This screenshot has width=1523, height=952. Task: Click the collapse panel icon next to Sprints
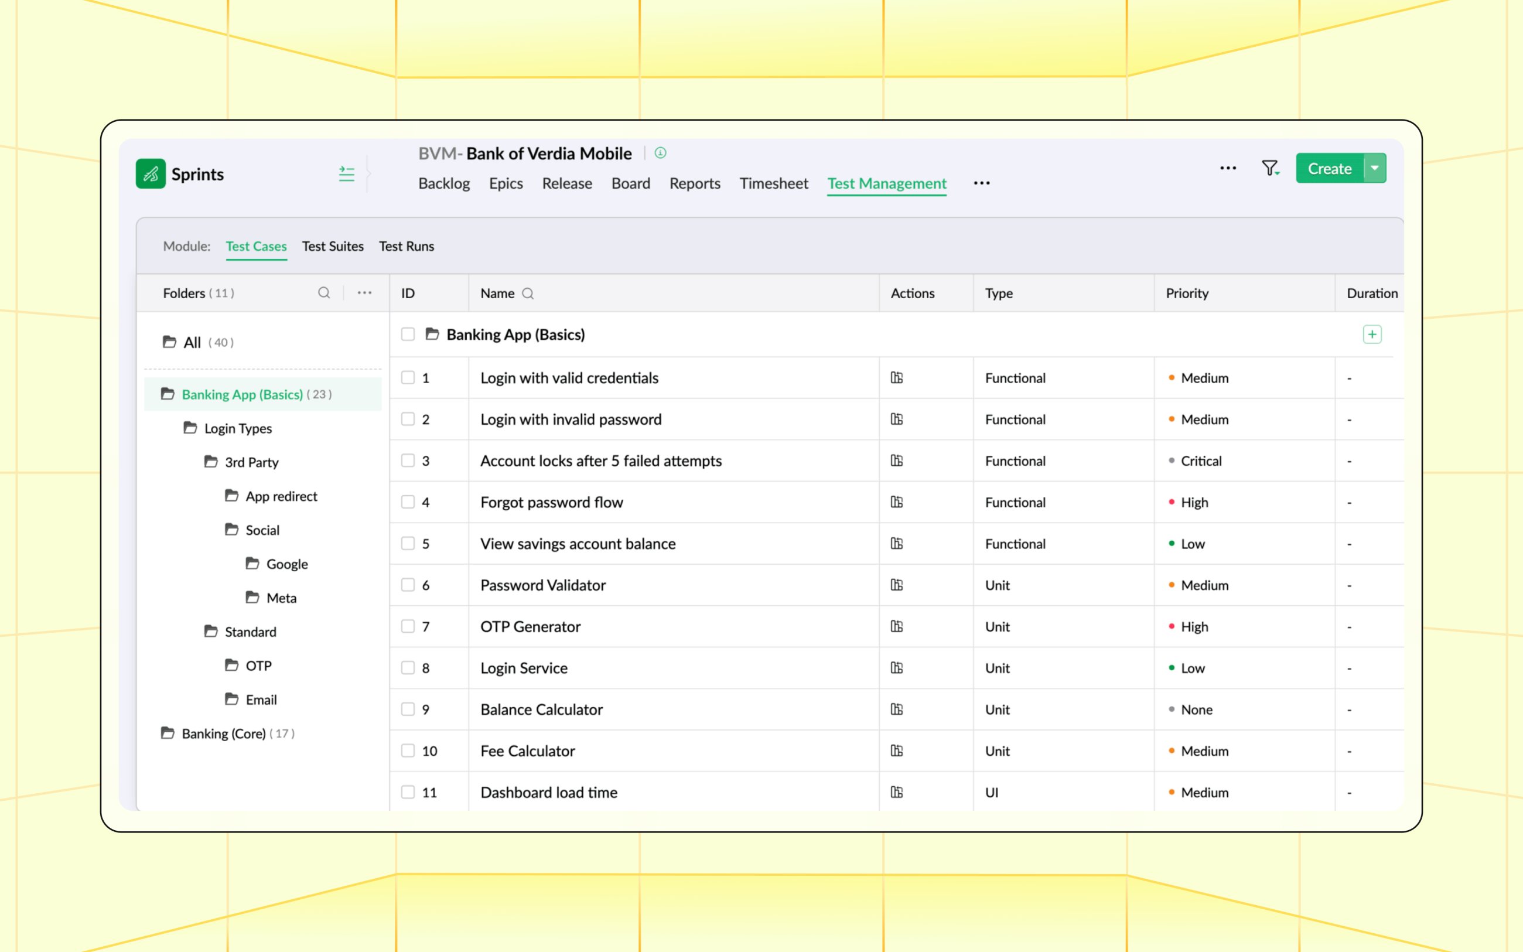(x=346, y=175)
